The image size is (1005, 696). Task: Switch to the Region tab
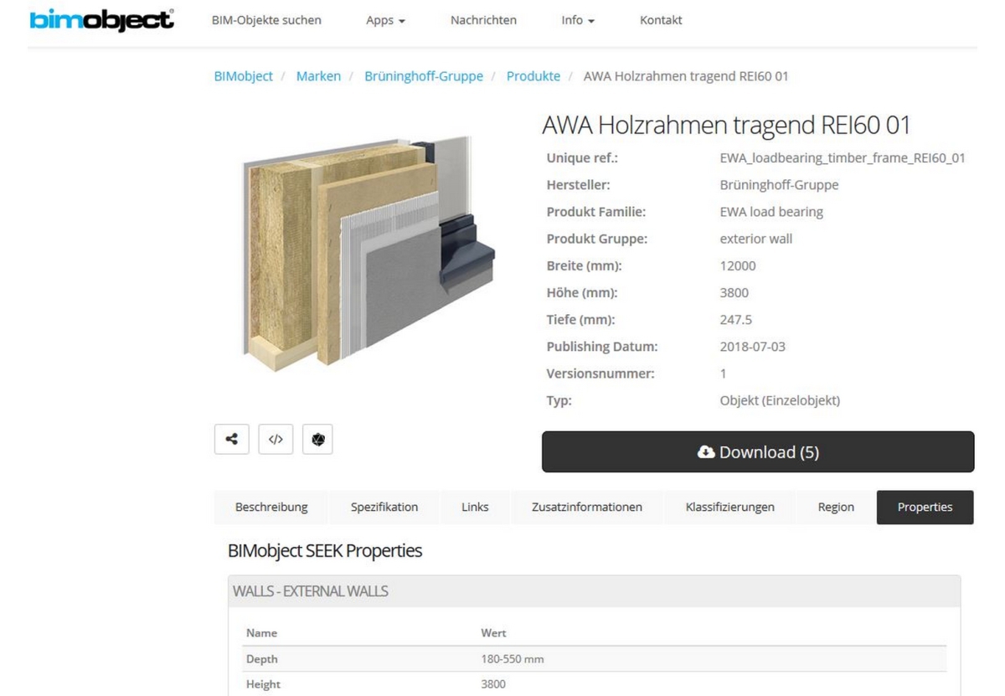[836, 508]
